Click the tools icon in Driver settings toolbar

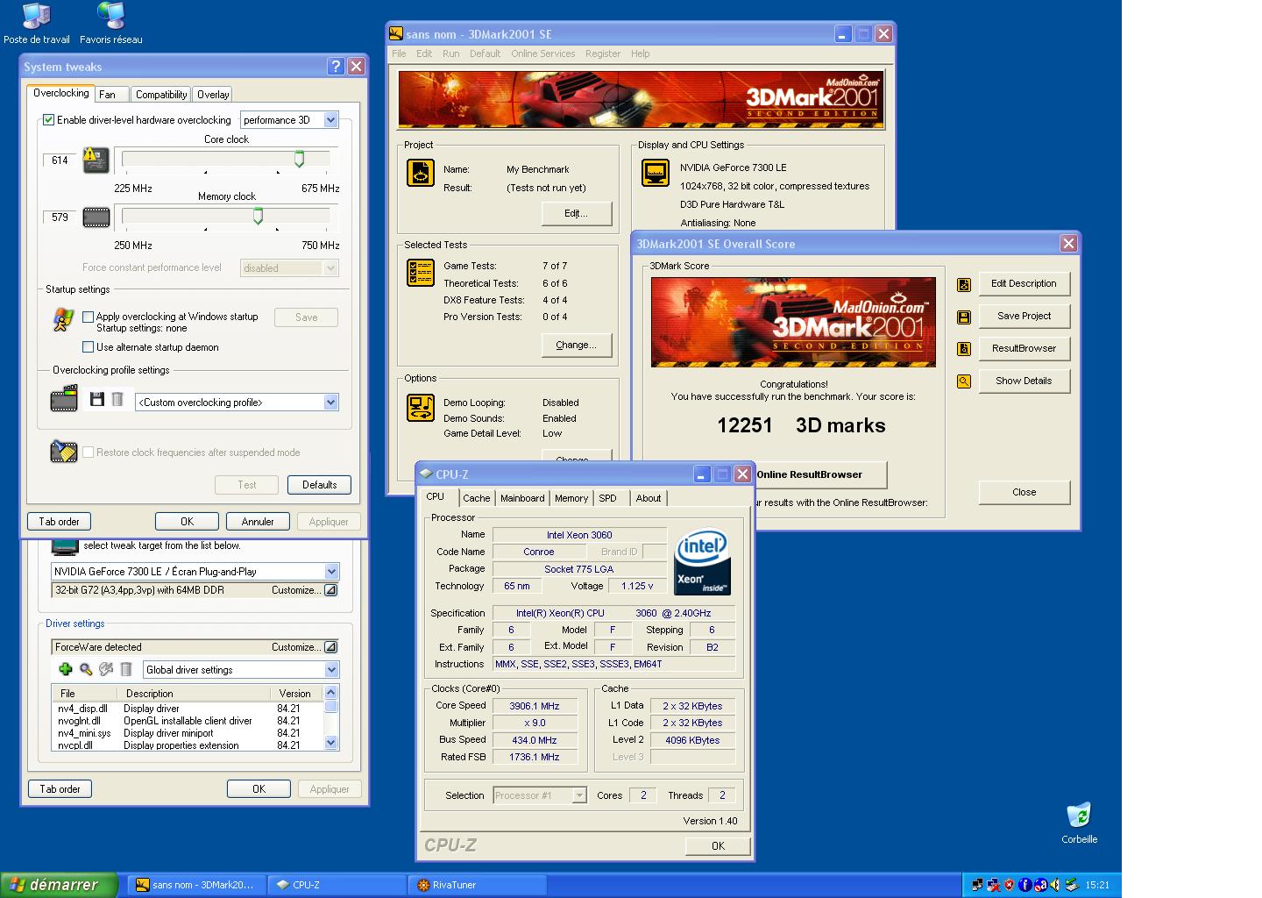point(106,669)
